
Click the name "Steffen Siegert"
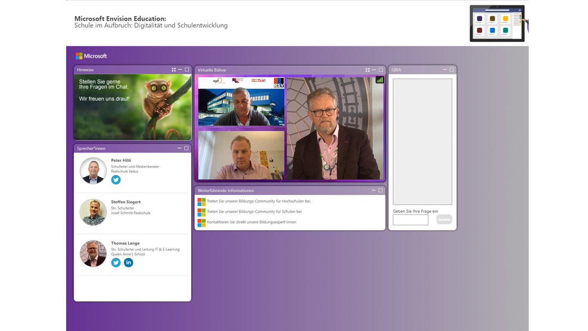point(126,202)
